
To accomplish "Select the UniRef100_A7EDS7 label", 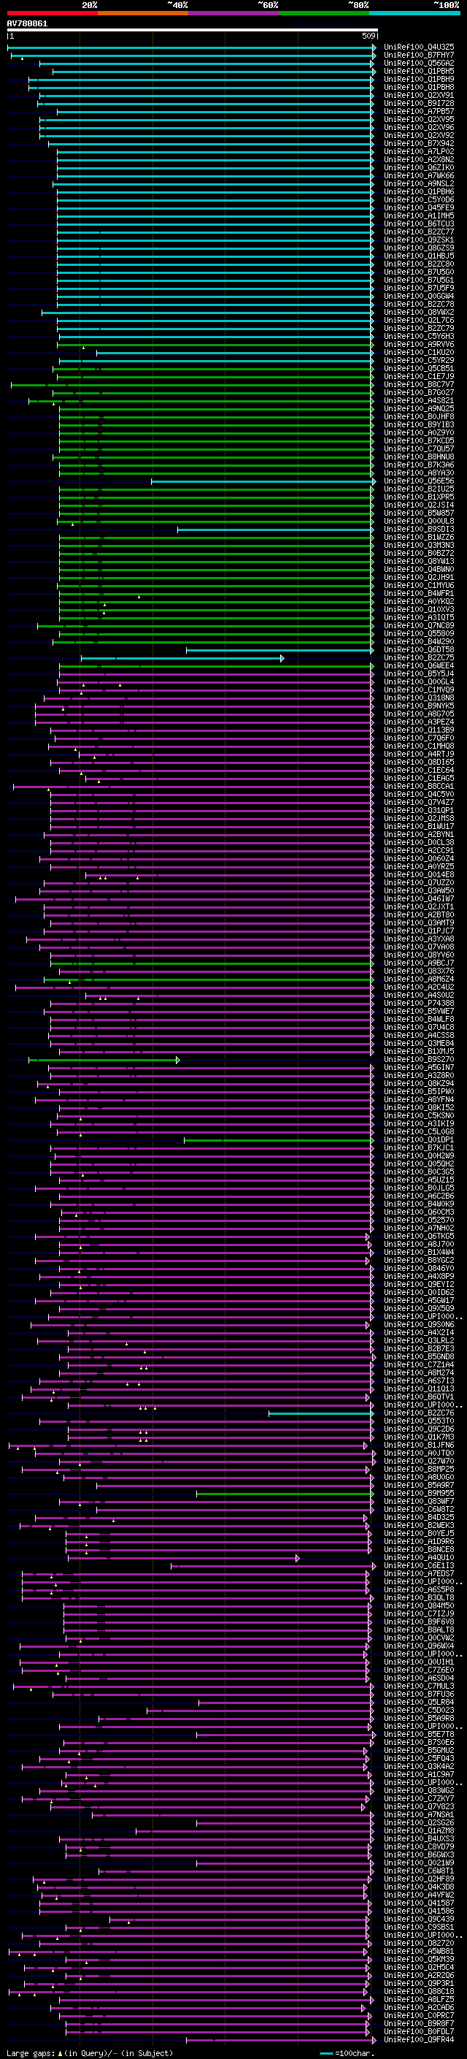I will 419,1574.
